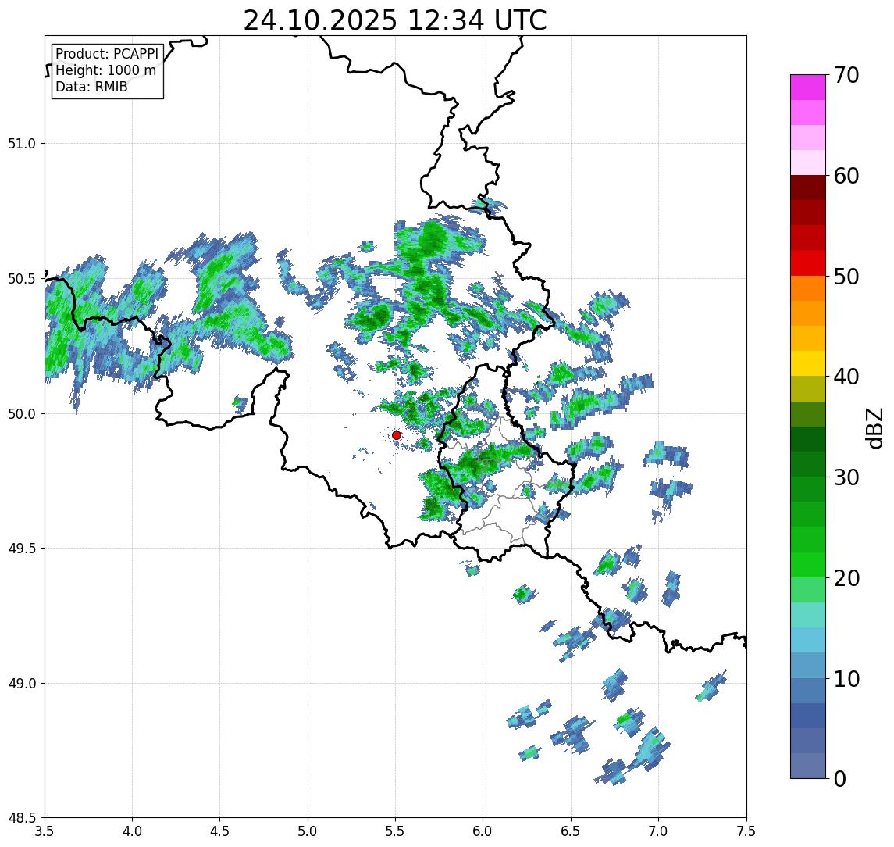Click the latitude axis label 50.0

click(x=22, y=414)
